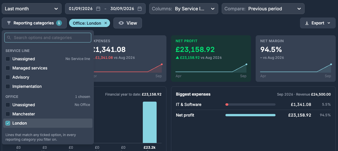The height and width of the screenshot is (151, 338).
Task: Click the 94.5% net margin value
Action: click(271, 49)
